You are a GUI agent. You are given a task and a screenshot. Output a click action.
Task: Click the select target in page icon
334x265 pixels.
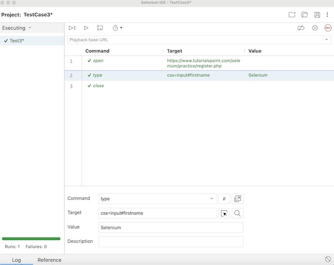[x=224, y=213]
